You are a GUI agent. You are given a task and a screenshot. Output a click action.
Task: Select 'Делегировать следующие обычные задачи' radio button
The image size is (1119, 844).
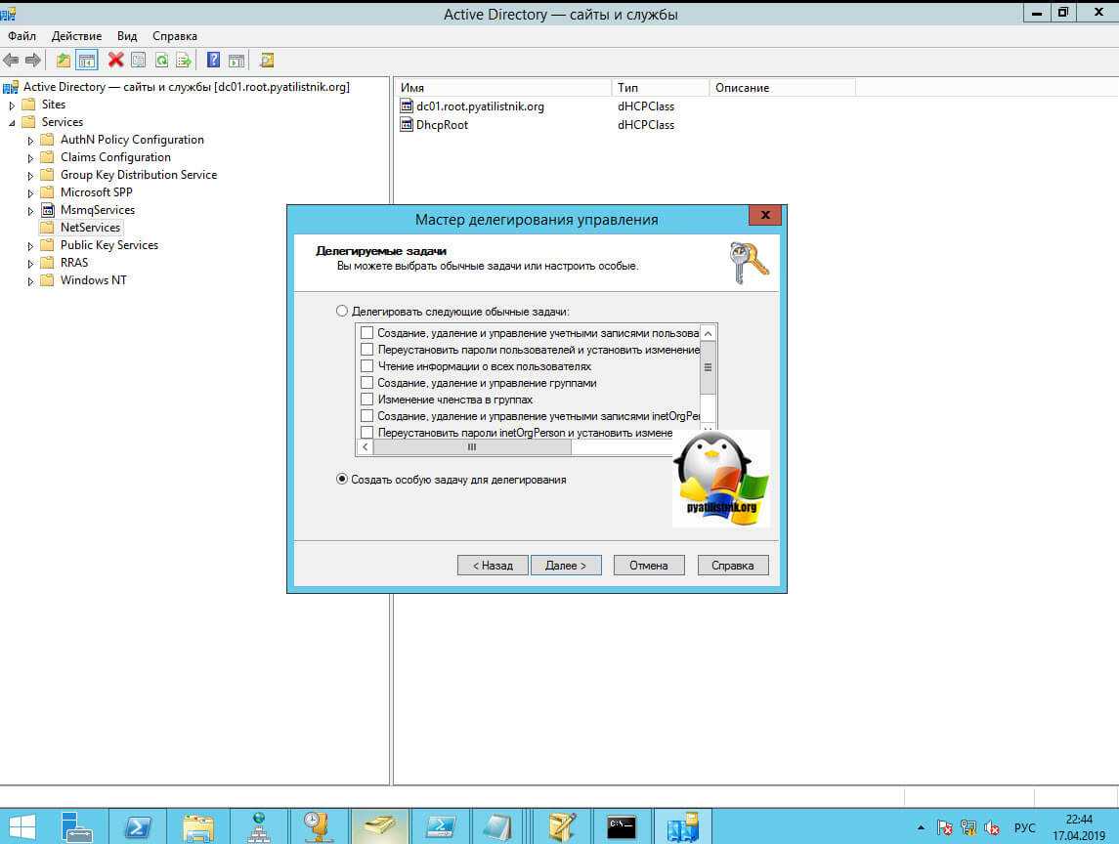click(x=342, y=312)
